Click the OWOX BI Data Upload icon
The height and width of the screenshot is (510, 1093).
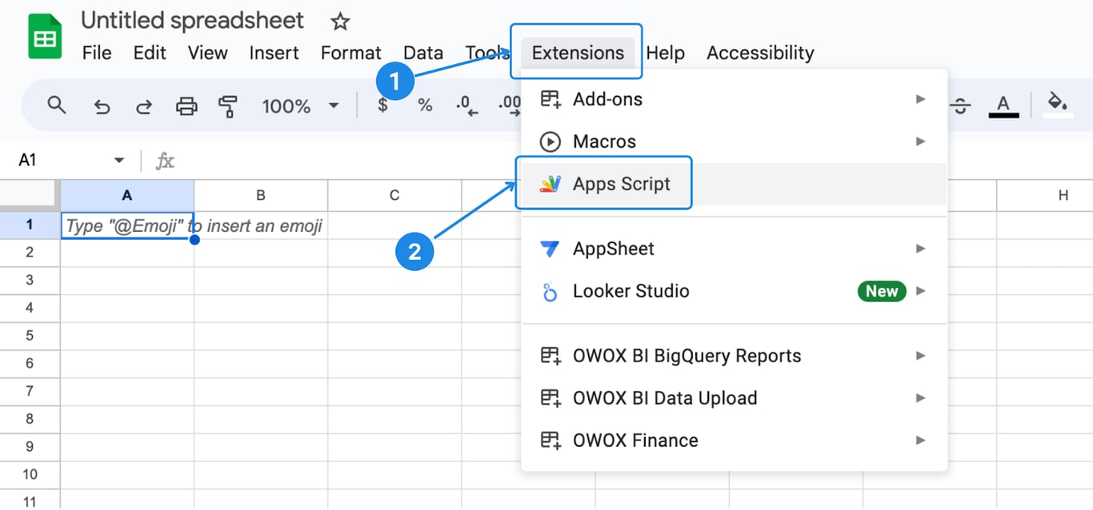point(551,398)
